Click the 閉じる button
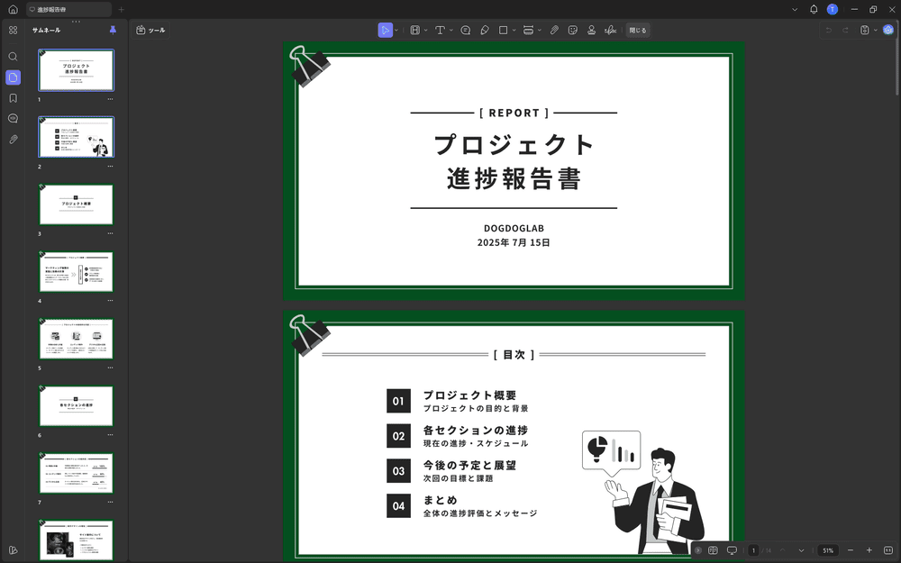Screen dimensions: 901x563 (x=637, y=30)
